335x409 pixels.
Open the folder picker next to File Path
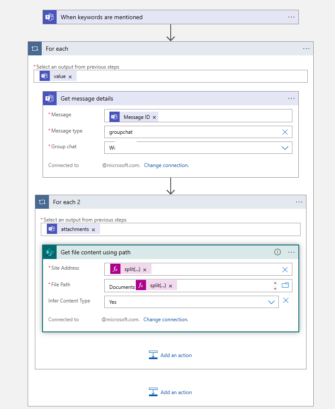pyautogui.click(x=285, y=285)
